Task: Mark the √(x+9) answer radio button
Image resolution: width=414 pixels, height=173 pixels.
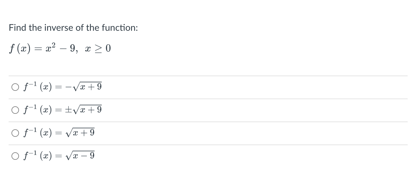Action: click(15, 133)
